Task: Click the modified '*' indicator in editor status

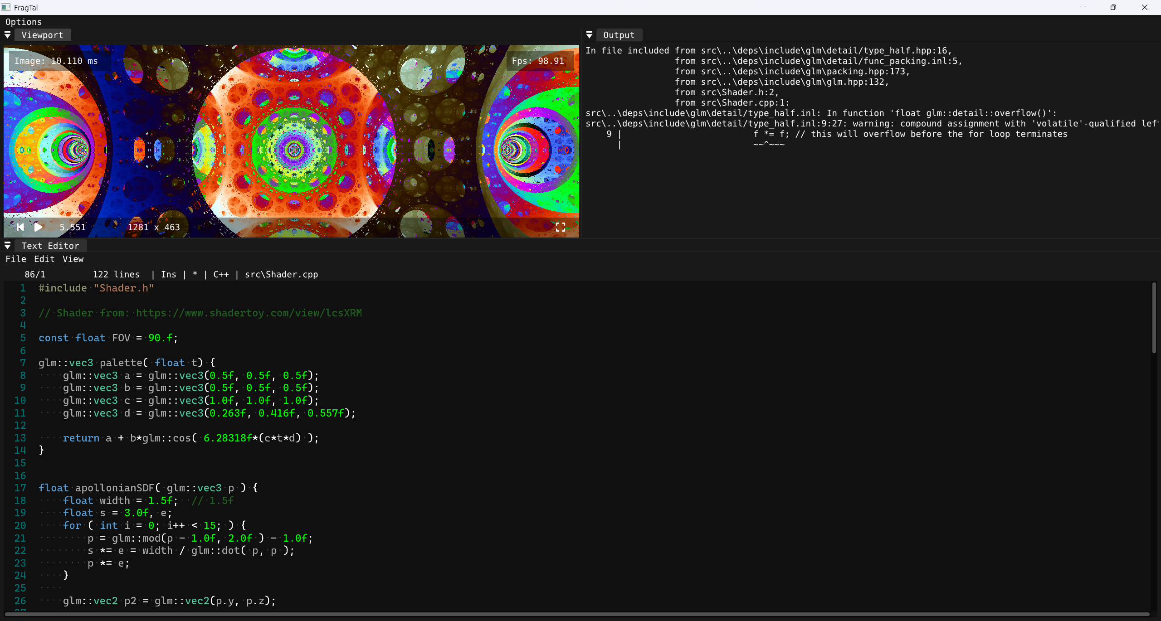Action: pos(195,274)
